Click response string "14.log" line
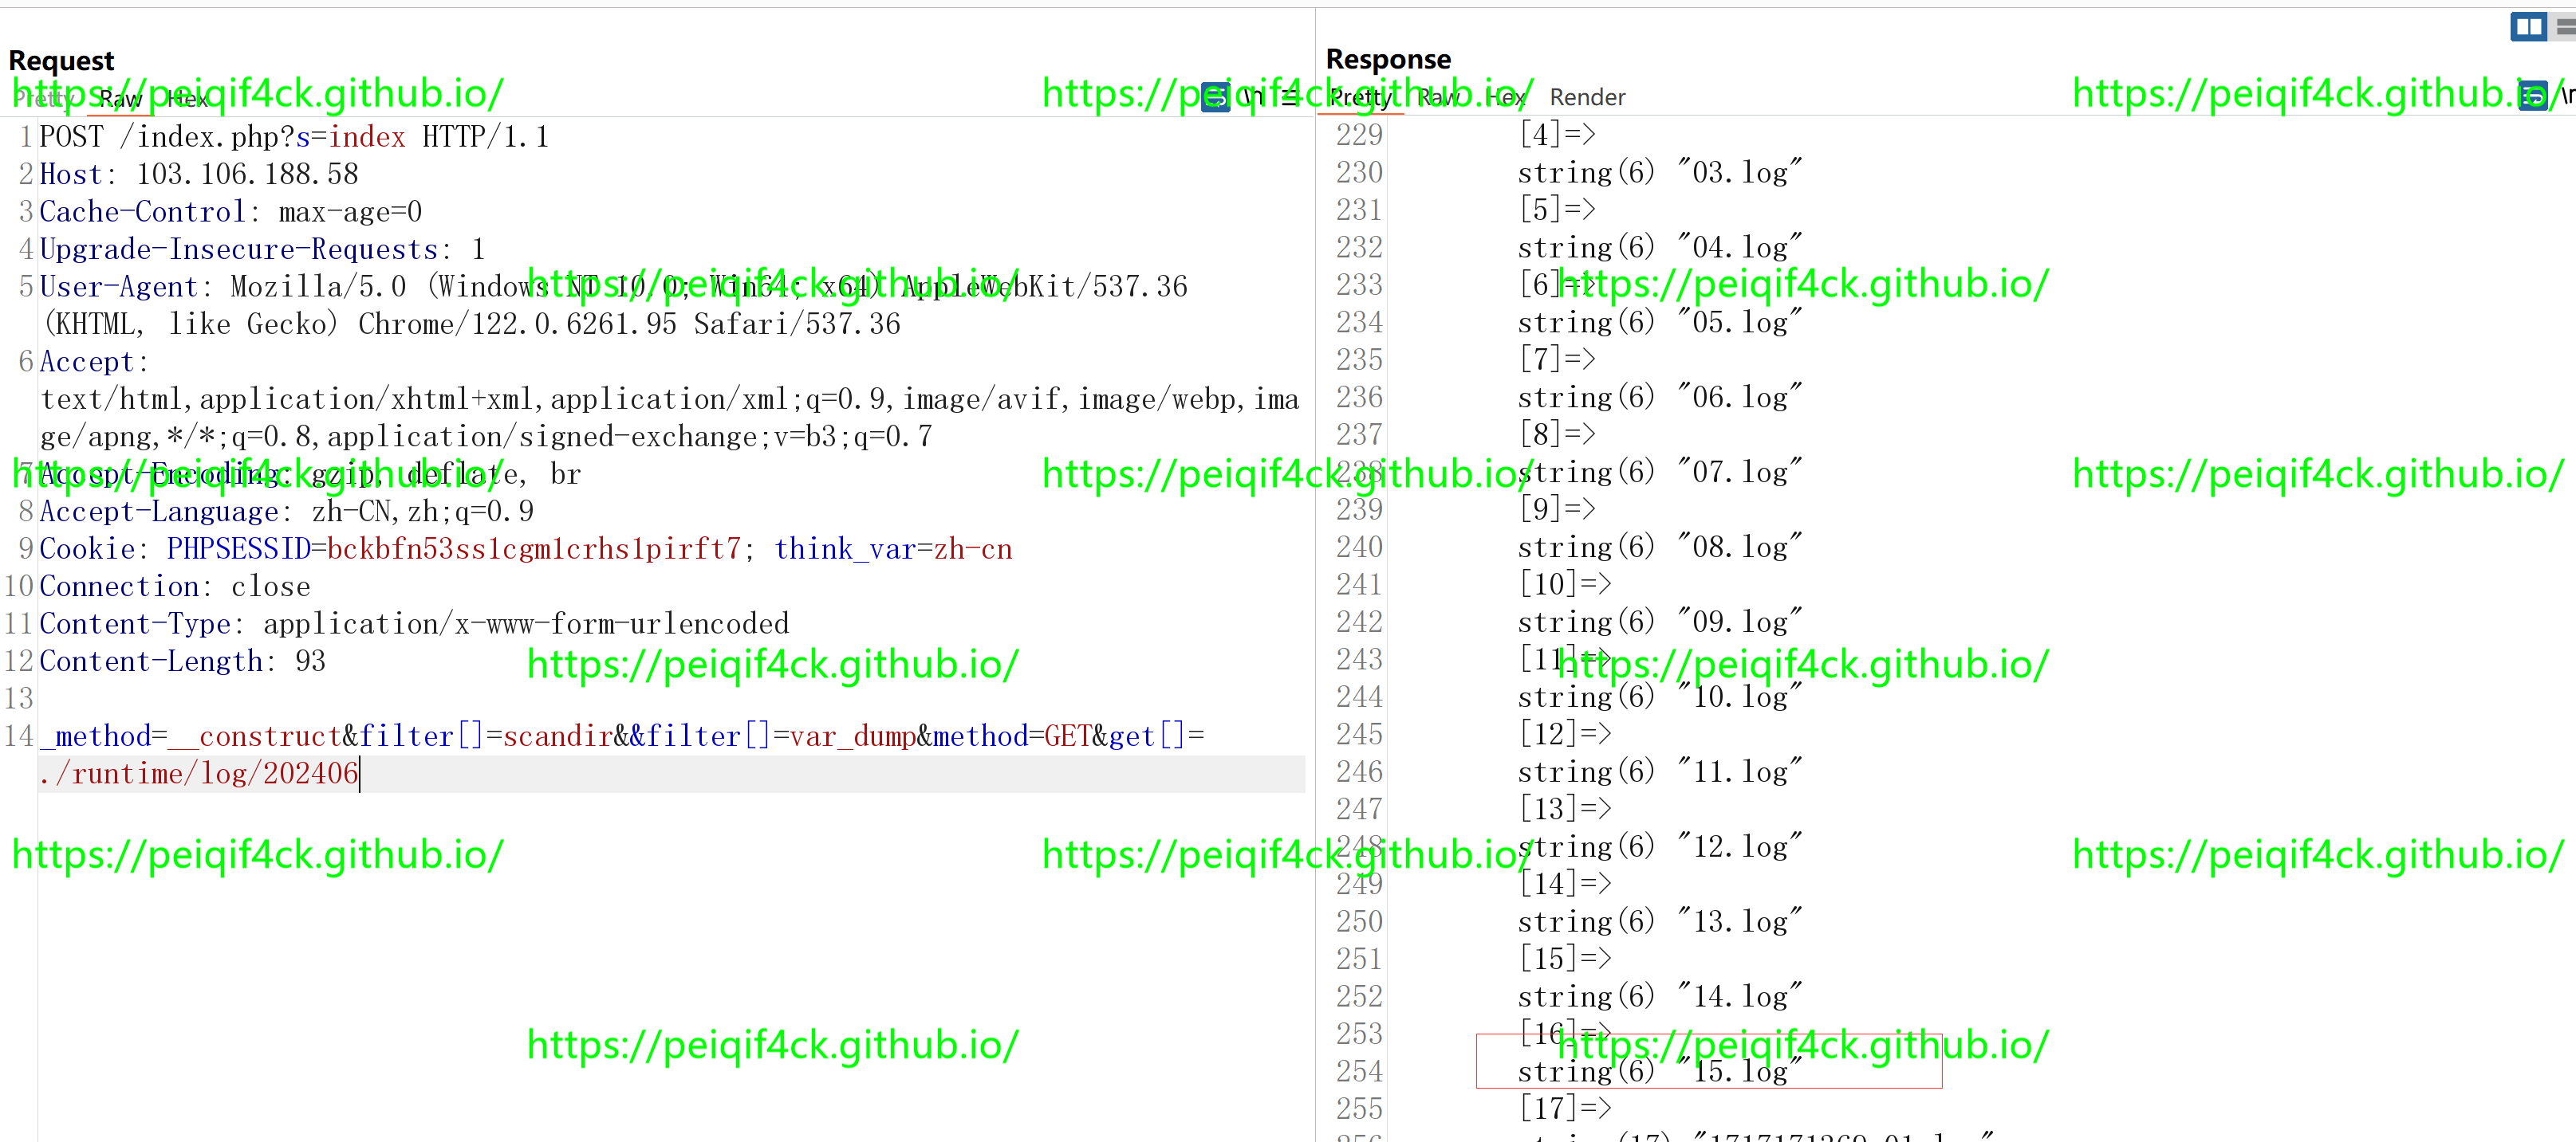 click(x=1660, y=996)
